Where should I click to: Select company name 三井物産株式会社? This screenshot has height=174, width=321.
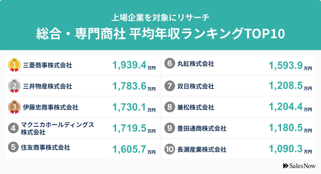pyautogui.click(x=48, y=86)
